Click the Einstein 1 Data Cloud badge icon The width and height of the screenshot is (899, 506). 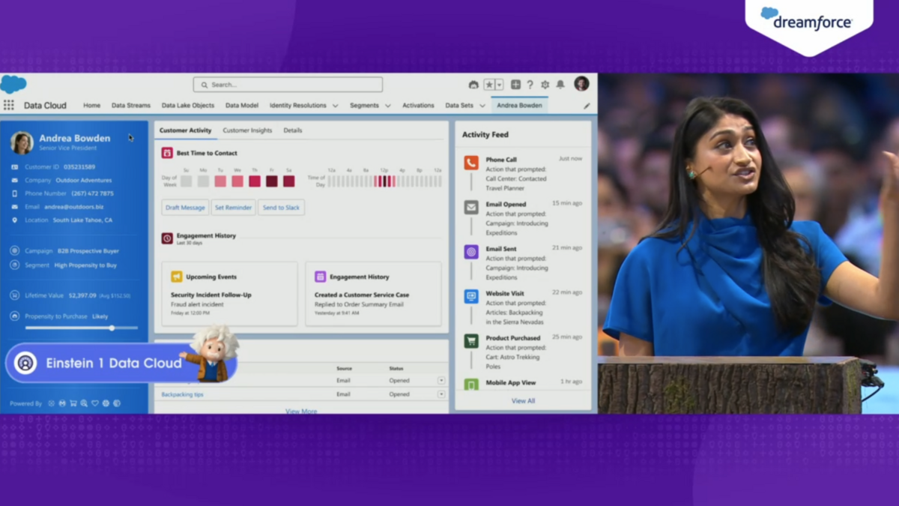pyautogui.click(x=25, y=363)
